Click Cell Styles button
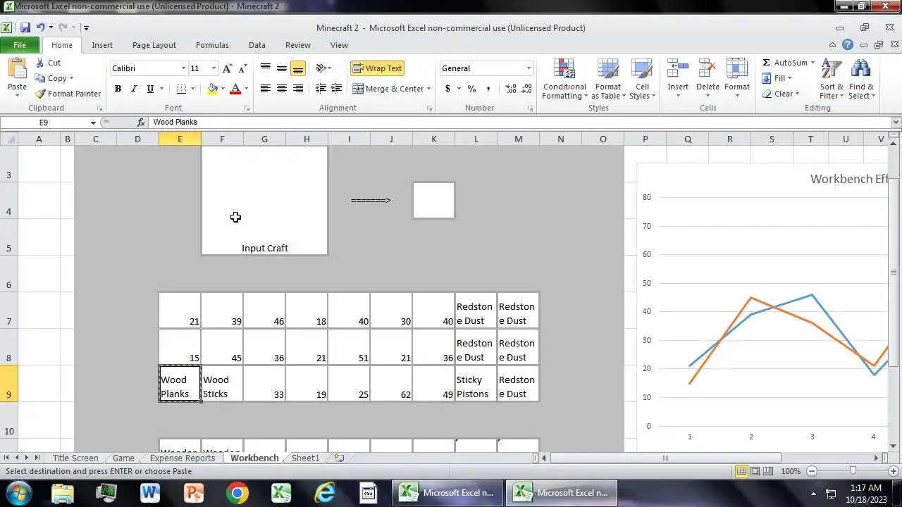 click(642, 80)
